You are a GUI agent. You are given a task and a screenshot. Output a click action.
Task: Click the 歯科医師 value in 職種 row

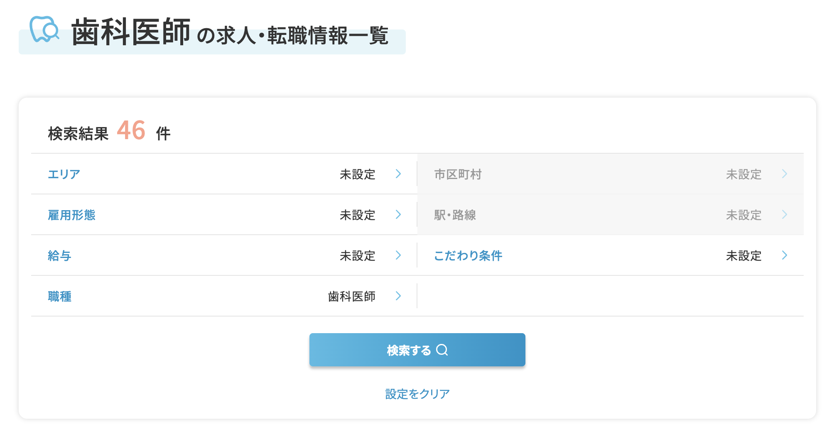pyautogui.click(x=352, y=296)
